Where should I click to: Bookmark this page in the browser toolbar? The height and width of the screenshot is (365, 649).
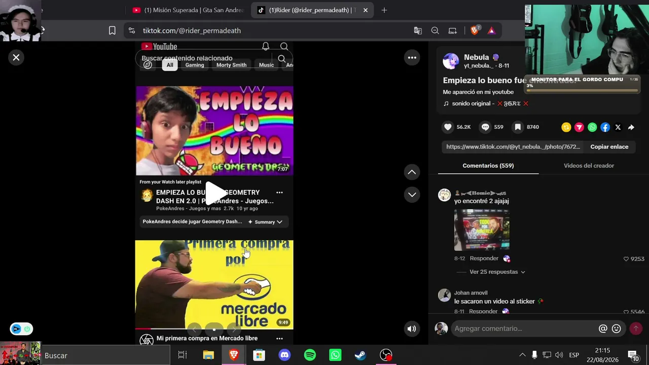pyautogui.click(x=112, y=31)
